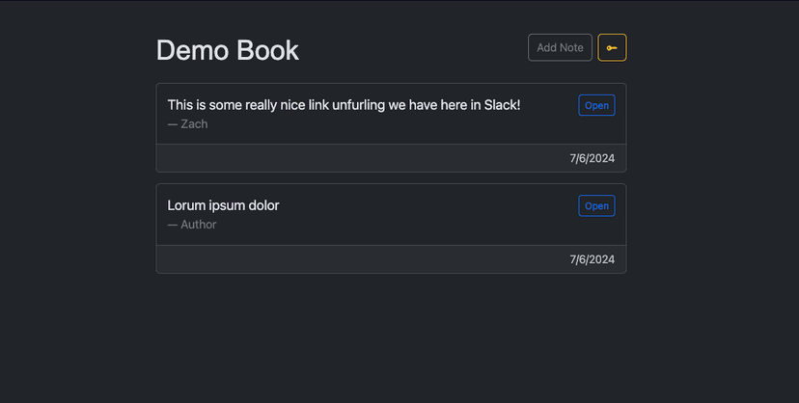Click the word "ipsum" in second note
Viewport: 799px width, 403px height.
click(x=225, y=205)
